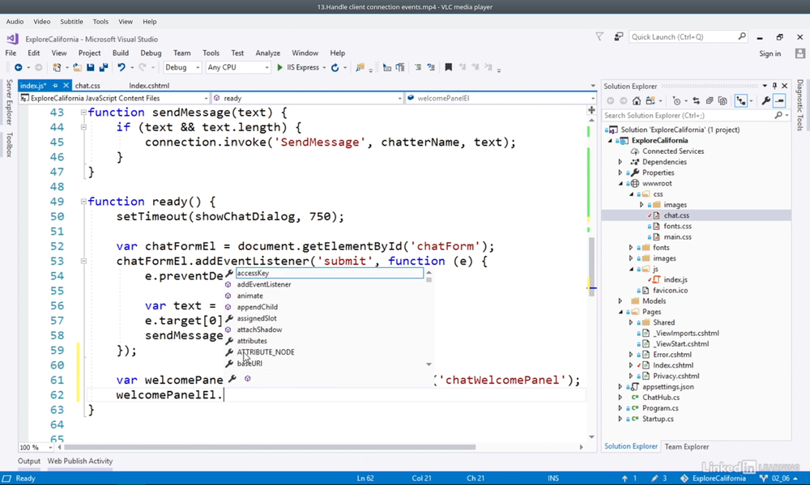The height and width of the screenshot is (485, 810).
Task: Go to Solution Explorer Home view
Action: 637,100
